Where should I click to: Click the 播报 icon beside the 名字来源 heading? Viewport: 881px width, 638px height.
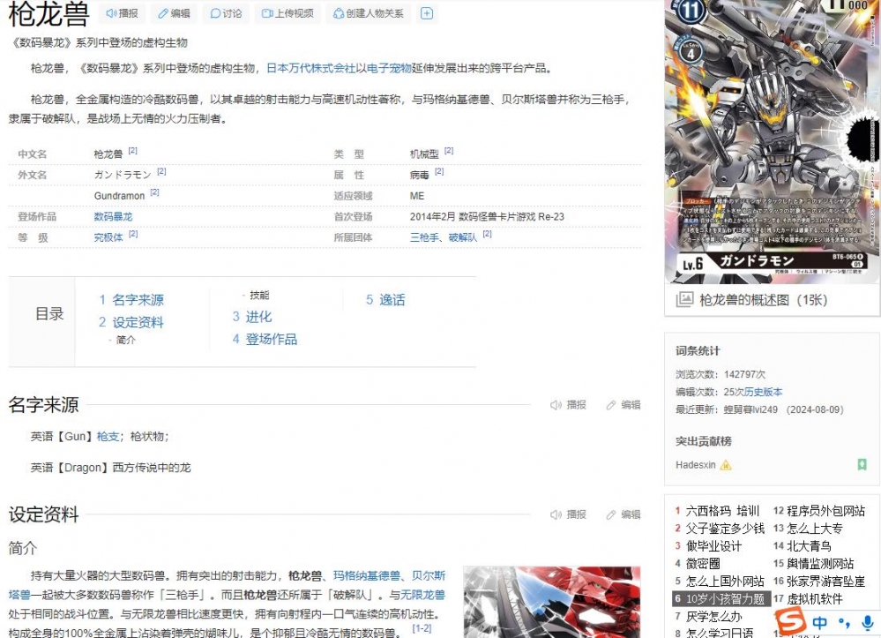555,404
